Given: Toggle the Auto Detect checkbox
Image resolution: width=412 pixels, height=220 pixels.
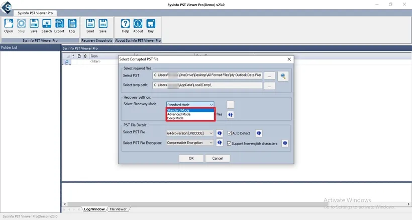Looking at the screenshot, I should point(230,133).
